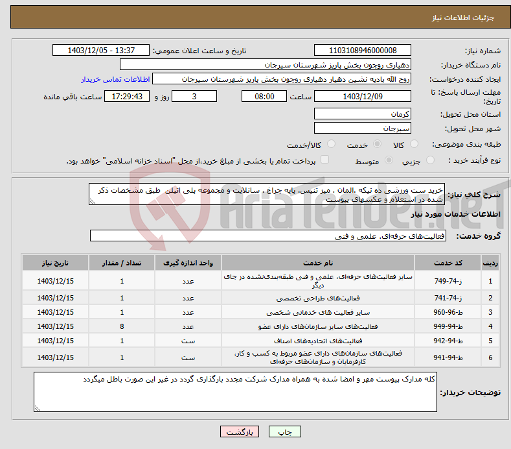511x449 pixels.
Task: Choose the جزیی purchase type radio
Action: point(430,160)
